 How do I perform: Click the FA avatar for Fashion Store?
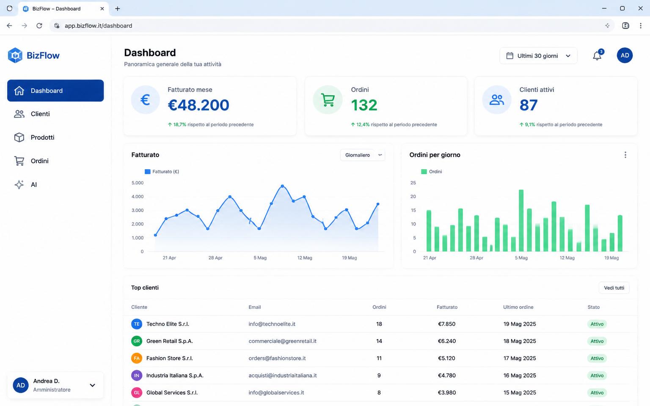[x=137, y=358]
